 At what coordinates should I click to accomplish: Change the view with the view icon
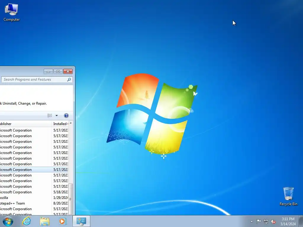coord(49,116)
